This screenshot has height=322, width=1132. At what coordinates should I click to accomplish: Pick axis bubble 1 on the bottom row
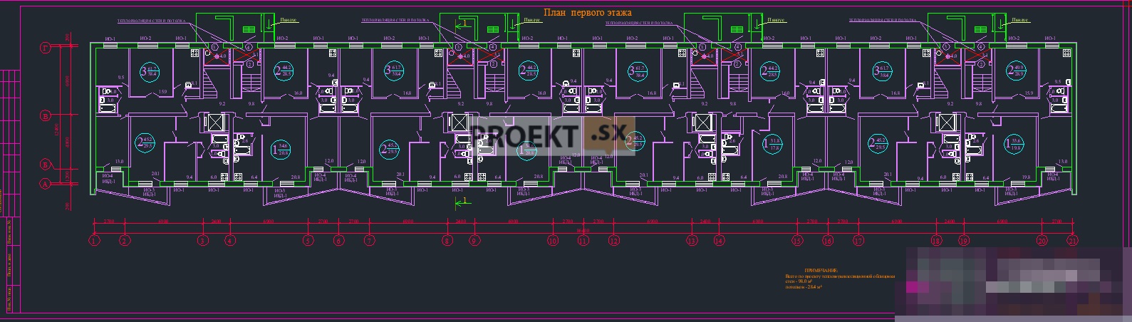click(94, 241)
